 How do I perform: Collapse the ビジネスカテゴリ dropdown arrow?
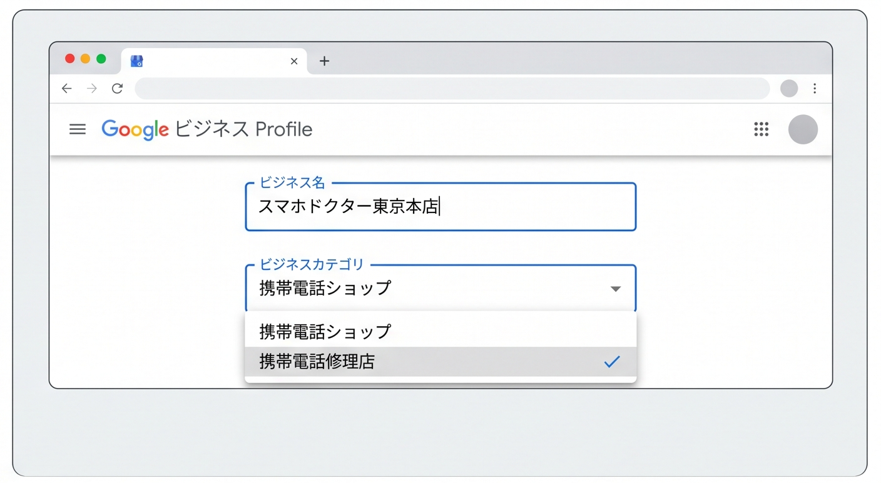click(616, 289)
